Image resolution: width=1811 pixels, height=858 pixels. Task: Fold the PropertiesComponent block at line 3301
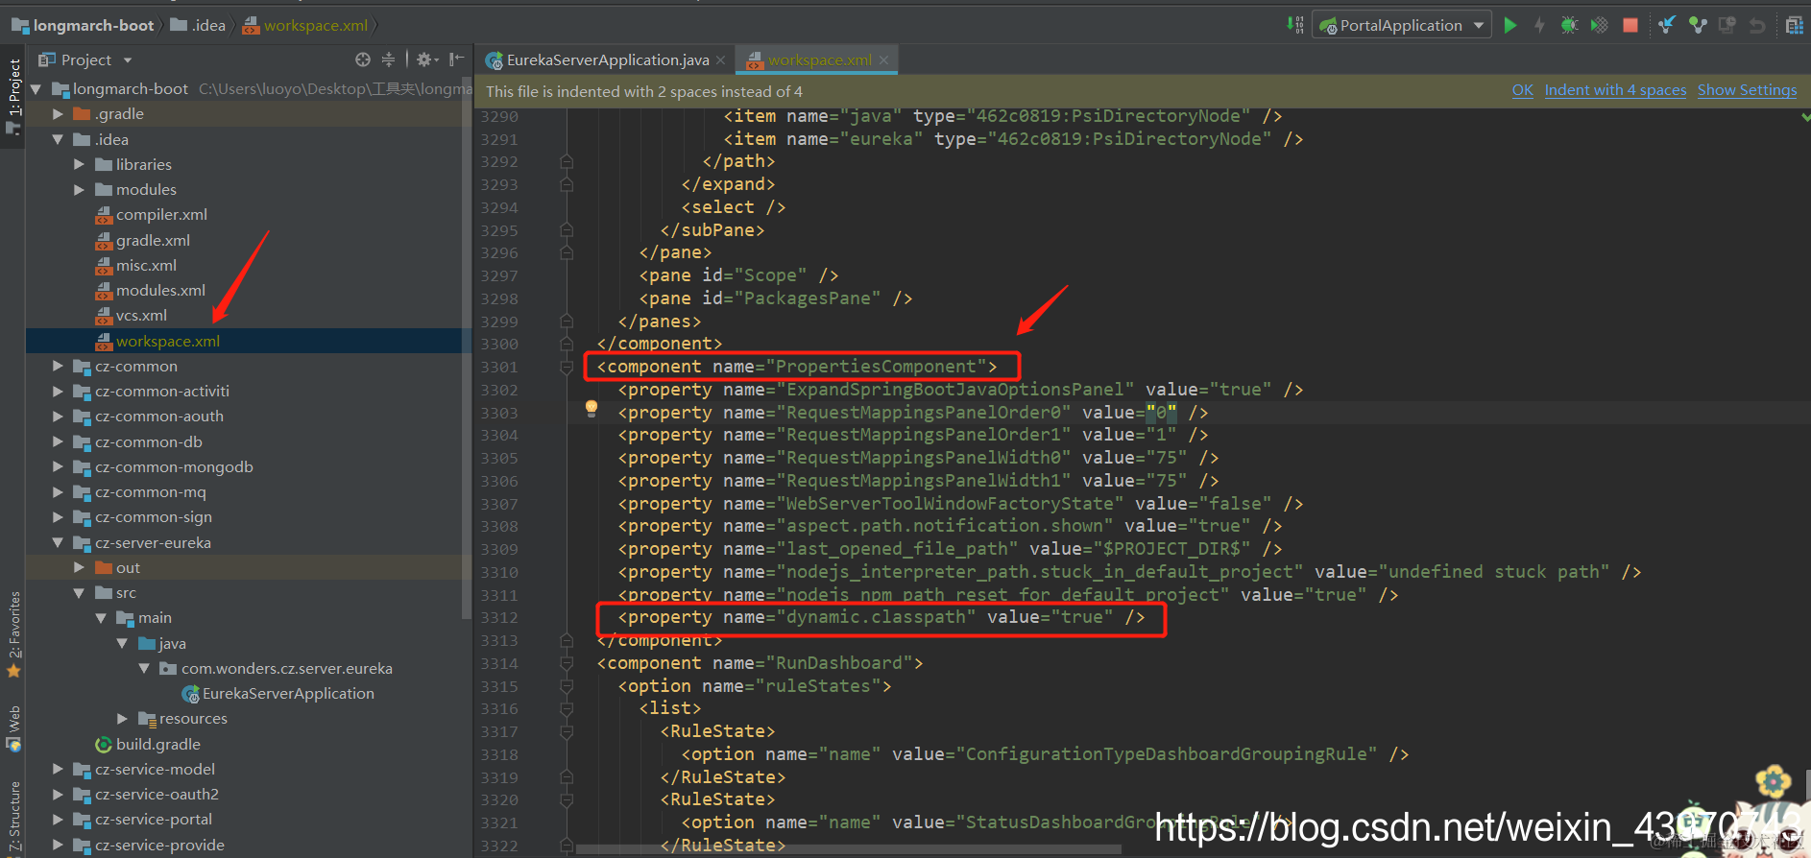click(567, 367)
